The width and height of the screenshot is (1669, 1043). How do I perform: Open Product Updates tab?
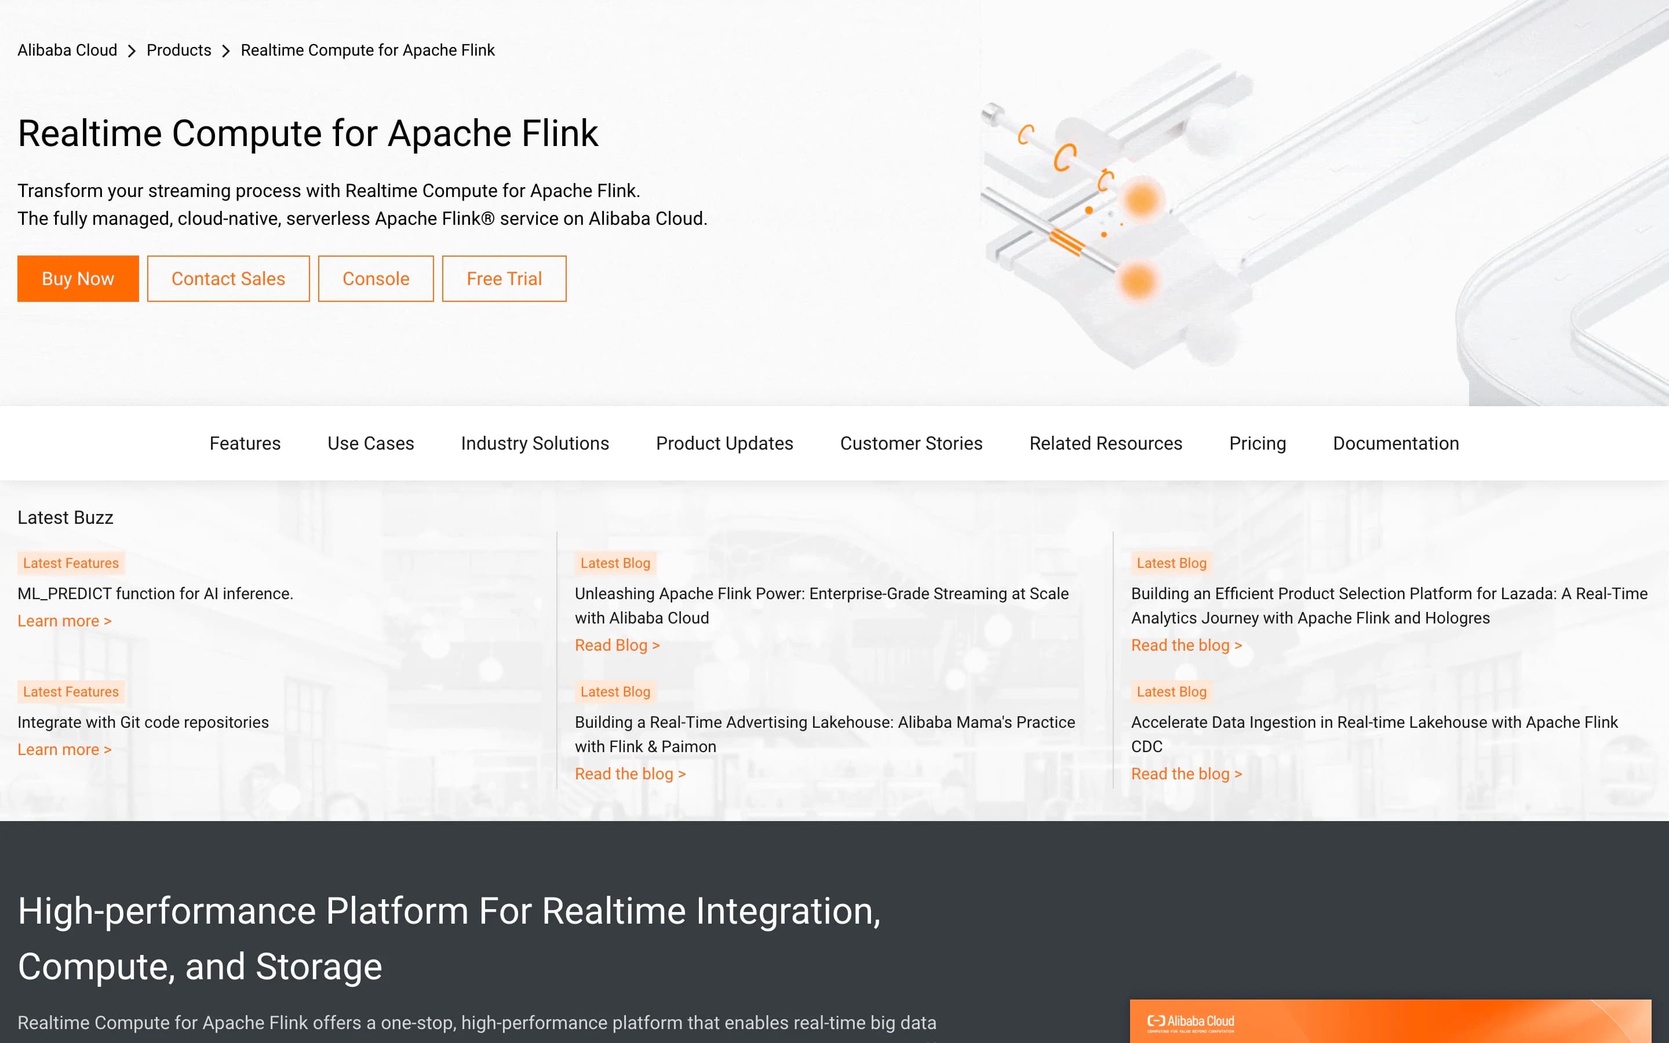tap(724, 443)
